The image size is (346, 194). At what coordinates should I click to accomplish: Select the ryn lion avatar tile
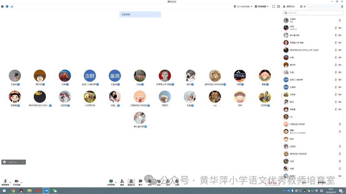click(215, 97)
